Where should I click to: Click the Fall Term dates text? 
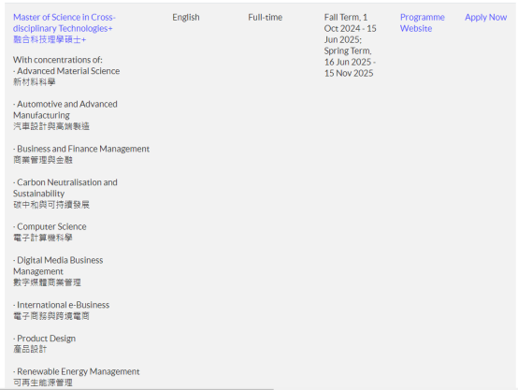point(351,28)
